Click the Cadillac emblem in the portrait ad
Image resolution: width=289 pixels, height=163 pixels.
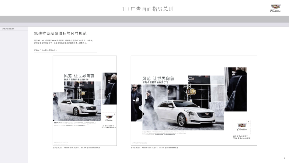pyautogui.click(x=109, y=118)
